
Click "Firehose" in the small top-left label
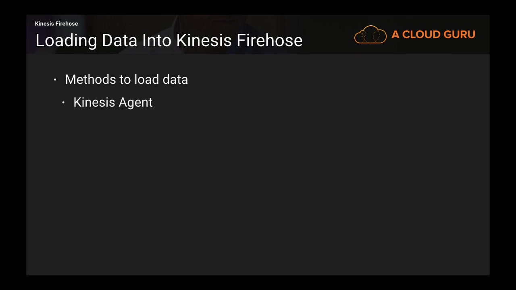pos(67,24)
